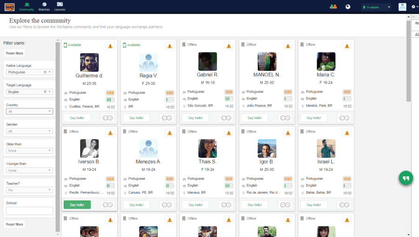Screen dimensions: 419x237
Task: Click the English proficiency bar on Thais S. card
Action: click(229, 186)
